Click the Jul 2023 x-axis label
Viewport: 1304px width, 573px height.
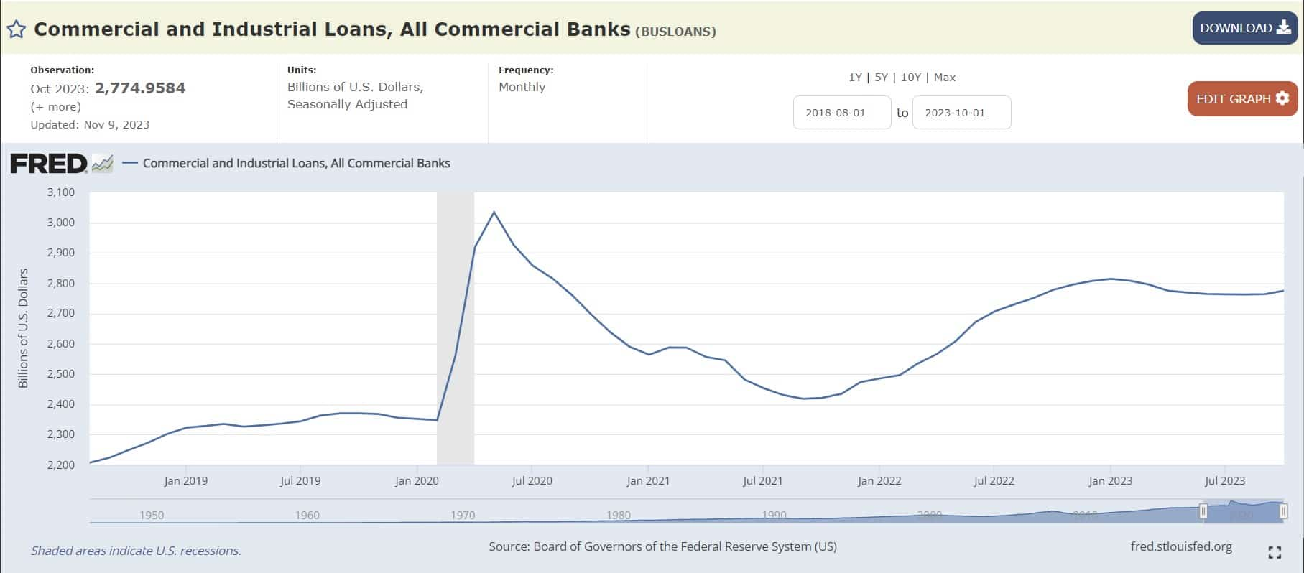[1225, 481]
